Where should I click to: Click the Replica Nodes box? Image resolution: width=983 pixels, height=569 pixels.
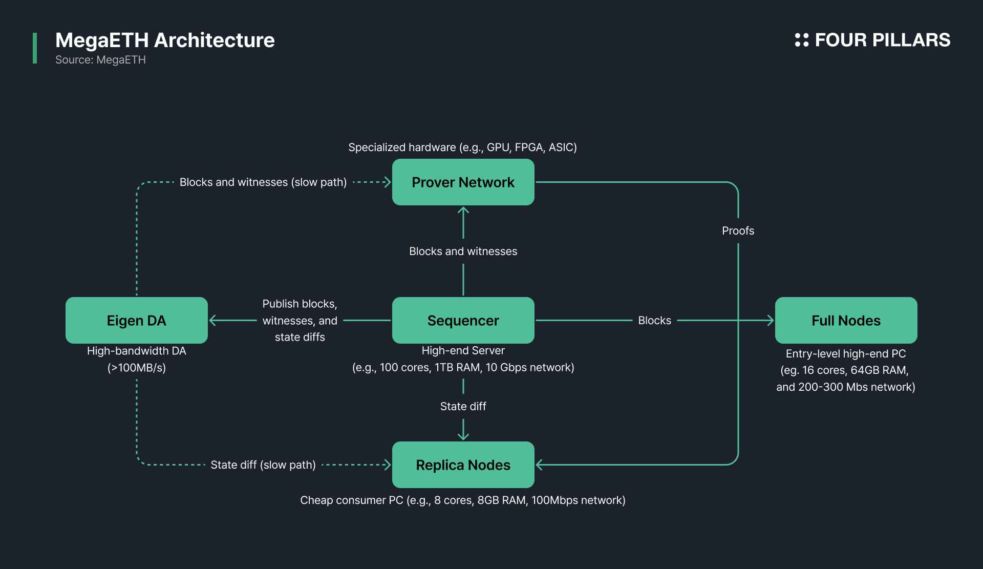point(463,465)
